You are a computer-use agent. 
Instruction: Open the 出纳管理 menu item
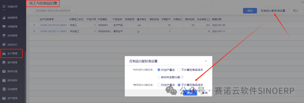click(x=12, y=89)
